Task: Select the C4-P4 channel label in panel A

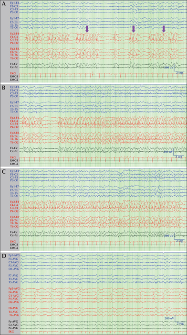Action: 14,40
